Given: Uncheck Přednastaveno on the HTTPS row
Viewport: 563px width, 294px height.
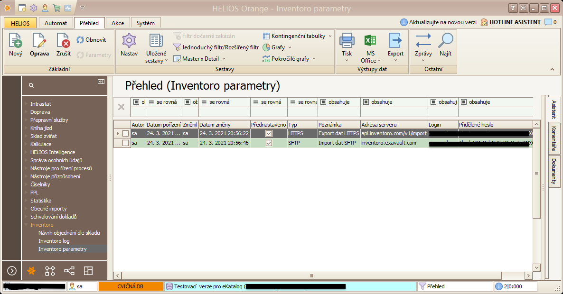Looking at the screenshot, I should (x=269, y=133).
